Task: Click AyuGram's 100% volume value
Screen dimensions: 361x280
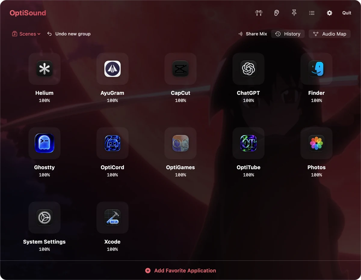Action: coord(113,101)
